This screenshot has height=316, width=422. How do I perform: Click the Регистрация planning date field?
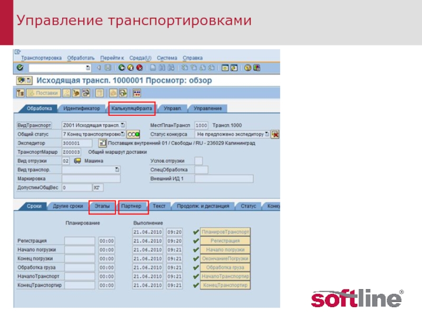80,241
